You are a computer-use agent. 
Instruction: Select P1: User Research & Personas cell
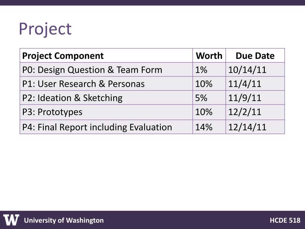(x=106, y=83)
